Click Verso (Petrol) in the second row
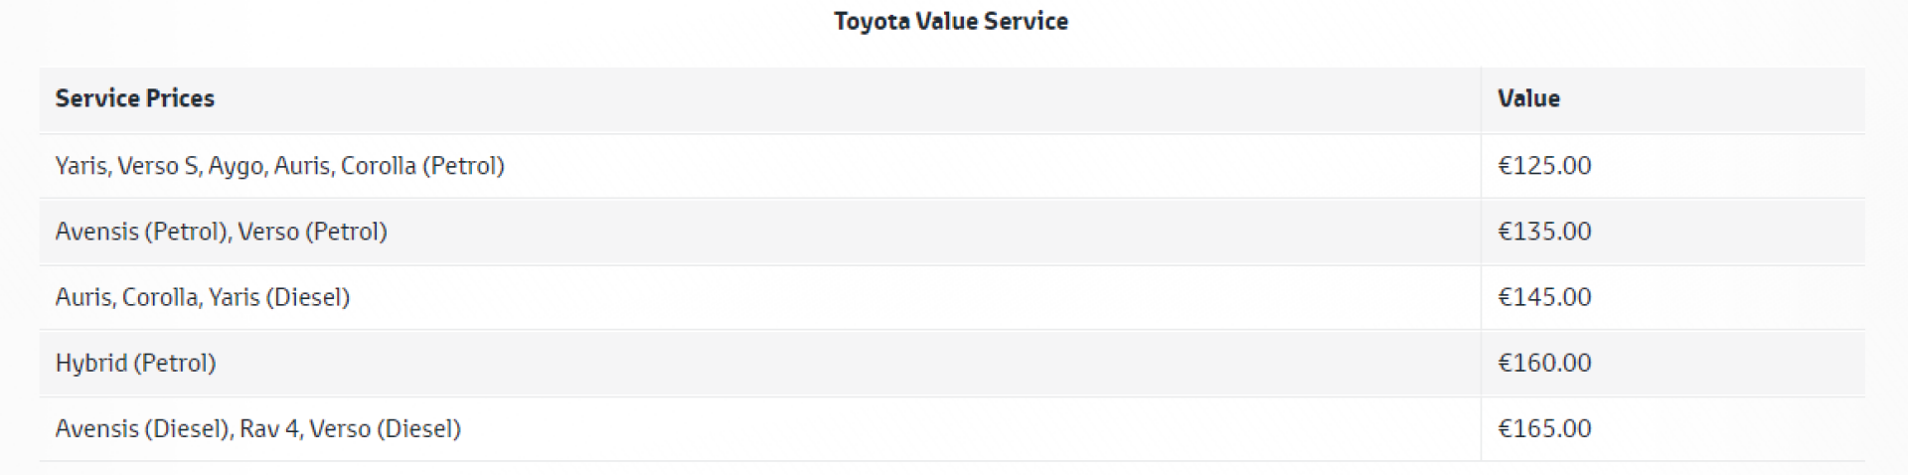Image resolution: width=1908 pixels, height=475 pixels. [312, 232]
